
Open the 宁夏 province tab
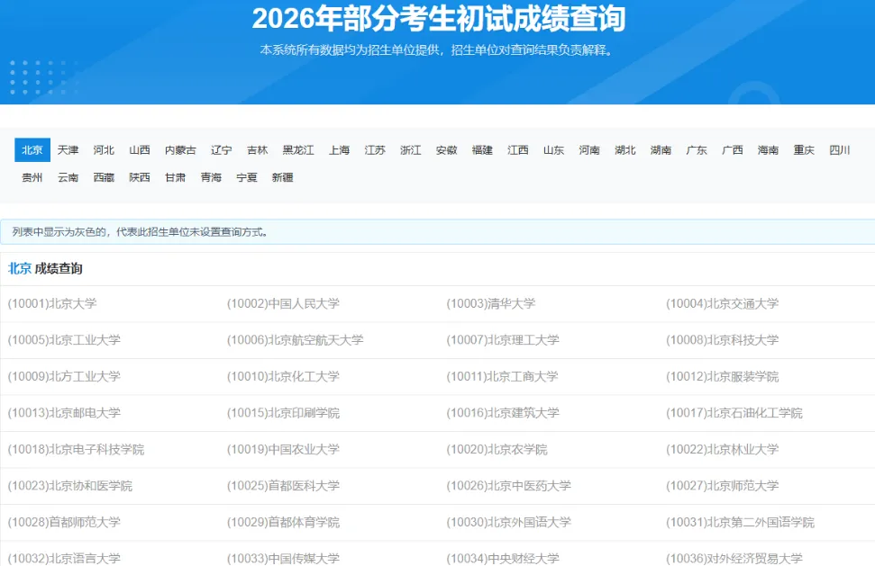pos(247,177)
